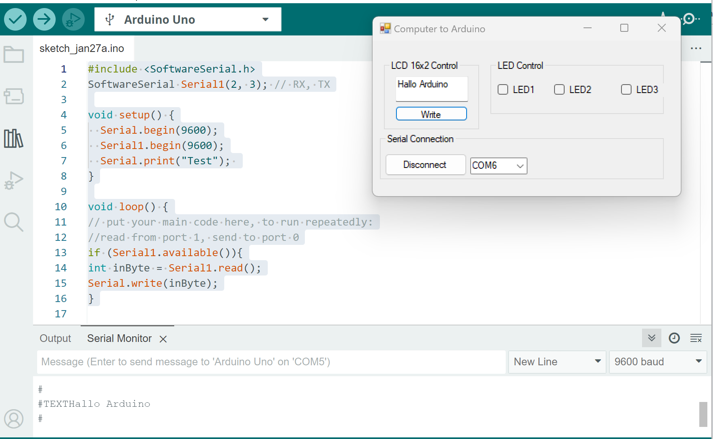
Task: Open the Debug panel sidebar icon
Action: (14, 180)
